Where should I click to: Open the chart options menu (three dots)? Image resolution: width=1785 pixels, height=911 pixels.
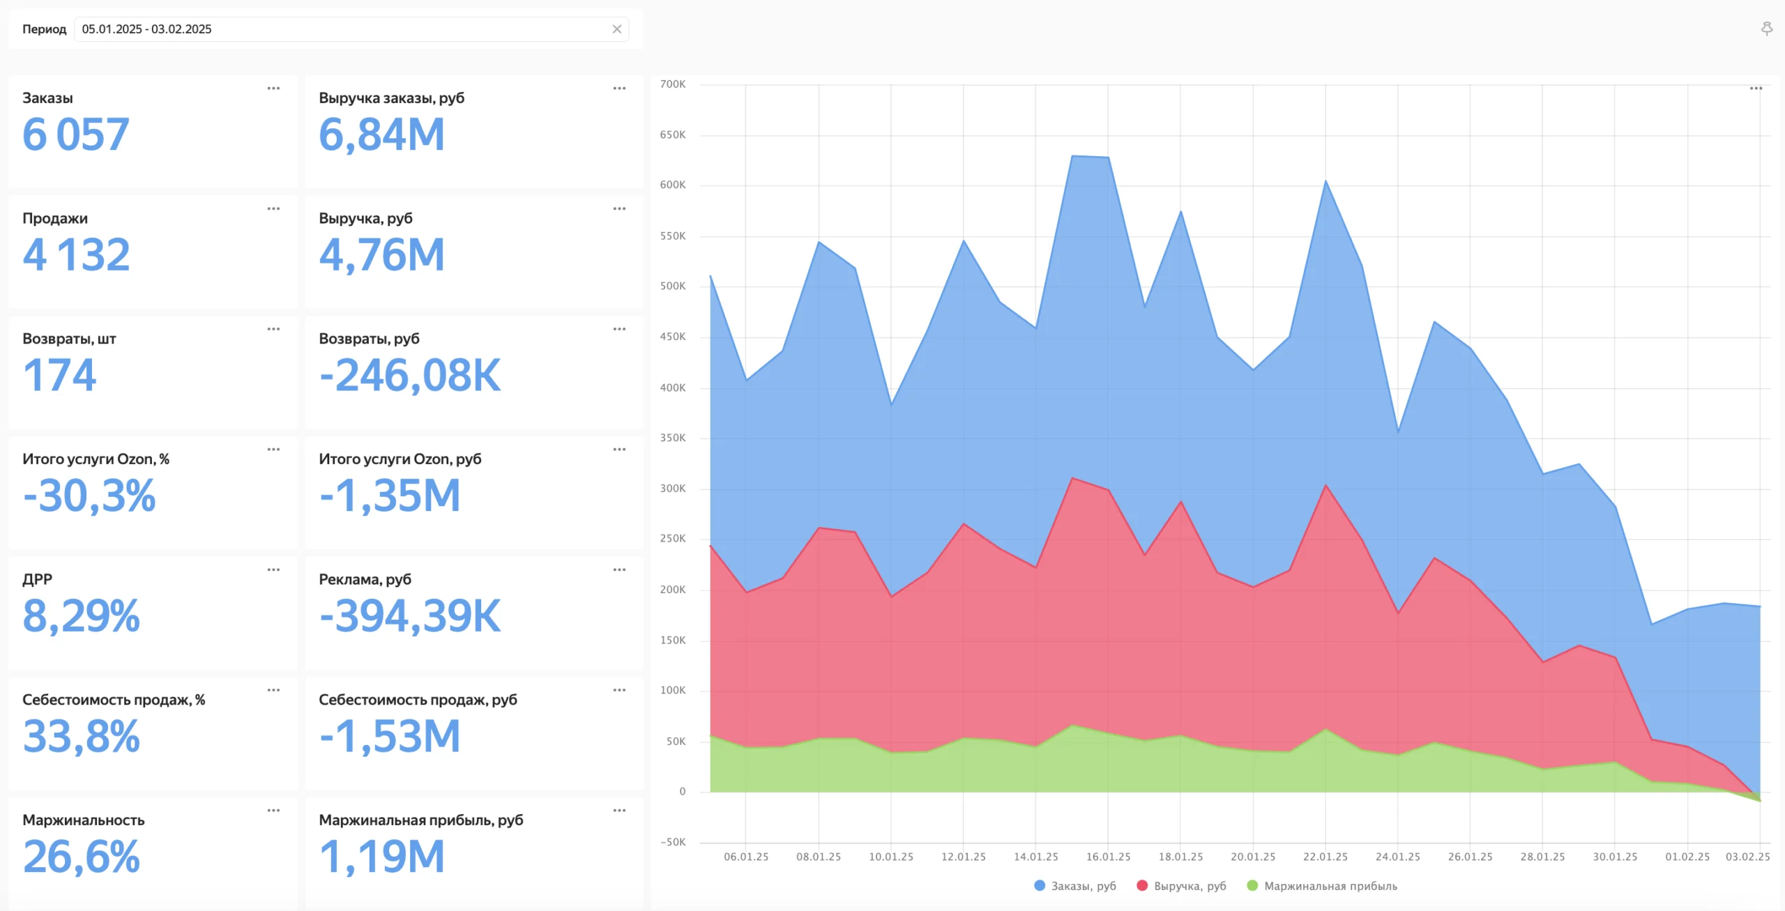click(1756, 89)
